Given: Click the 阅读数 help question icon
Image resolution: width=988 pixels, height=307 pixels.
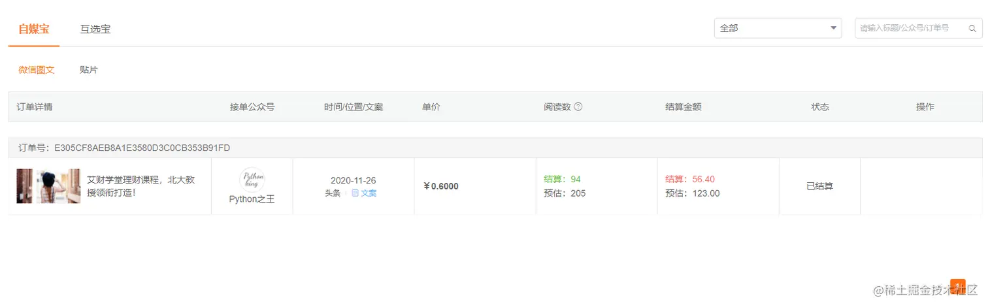Looking at the screenshot, I should pyautogui.click(x=578, y=106).
